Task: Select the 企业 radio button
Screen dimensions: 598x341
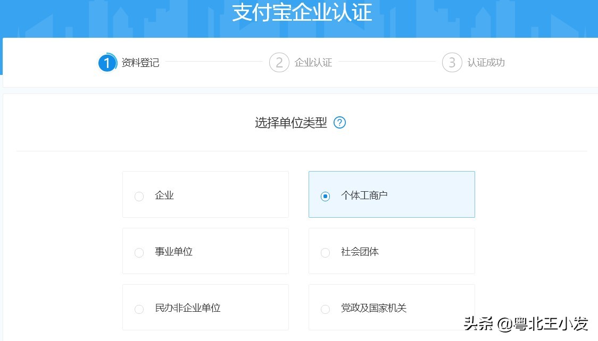Action: tap(139, 197)
